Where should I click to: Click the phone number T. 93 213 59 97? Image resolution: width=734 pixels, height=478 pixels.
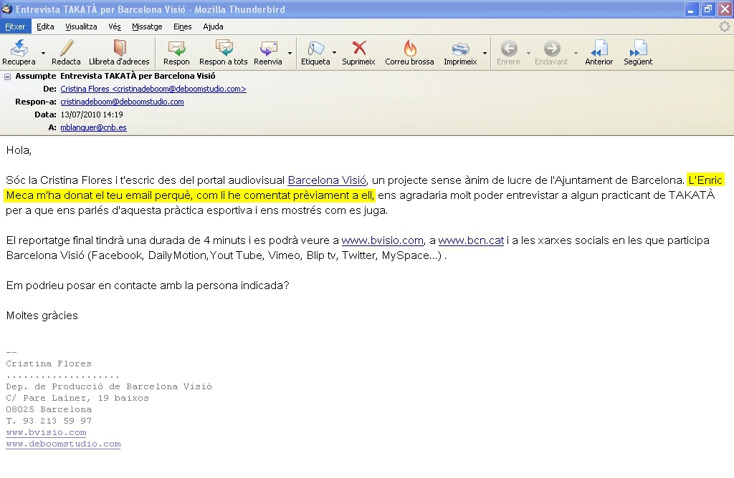click(49, 421)
